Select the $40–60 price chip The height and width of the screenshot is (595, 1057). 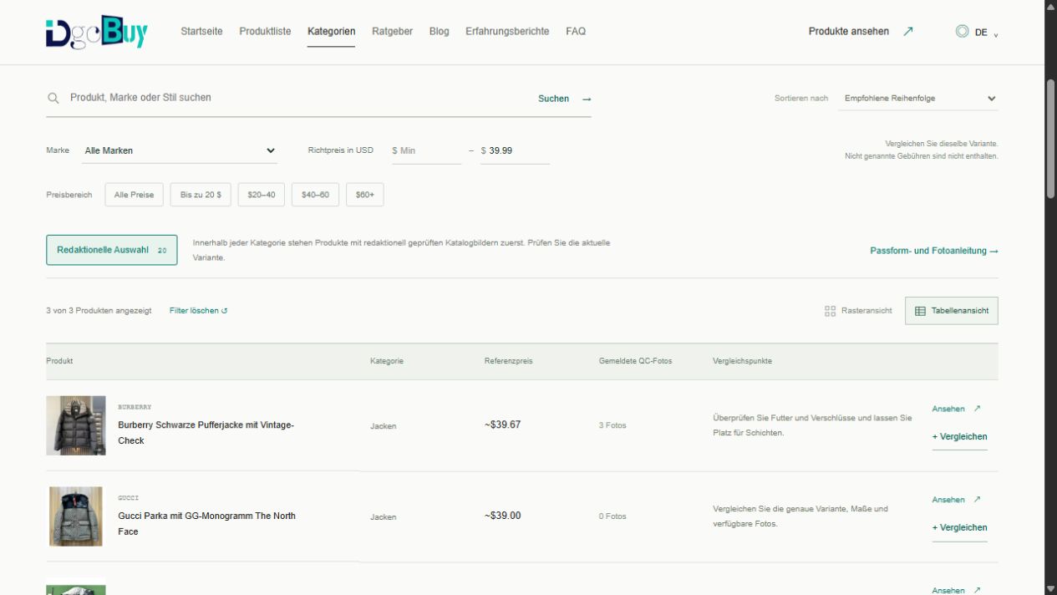315,195
